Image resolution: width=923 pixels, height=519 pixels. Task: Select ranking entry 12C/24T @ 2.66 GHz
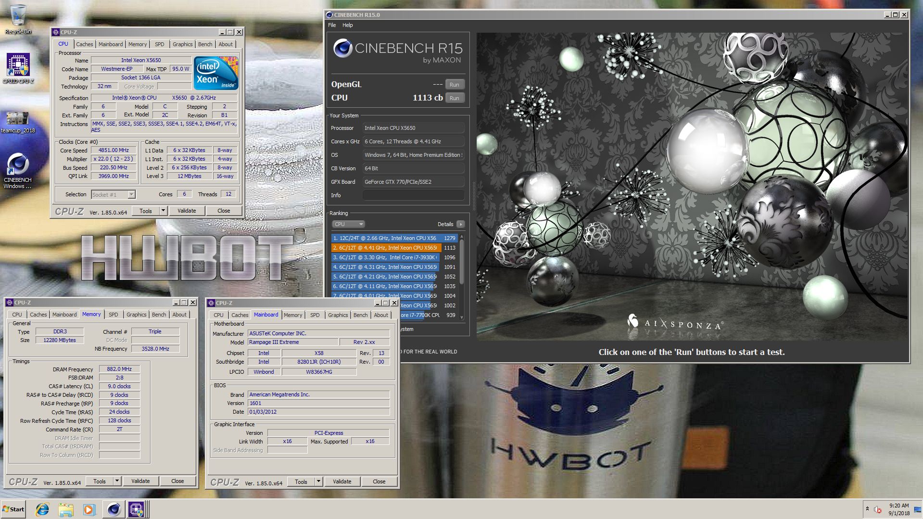coord(394,238)
